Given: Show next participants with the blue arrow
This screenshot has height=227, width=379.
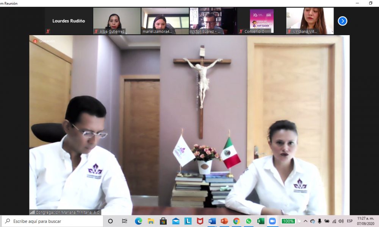Looking at the screenshot, I should [x=342, y=21].
